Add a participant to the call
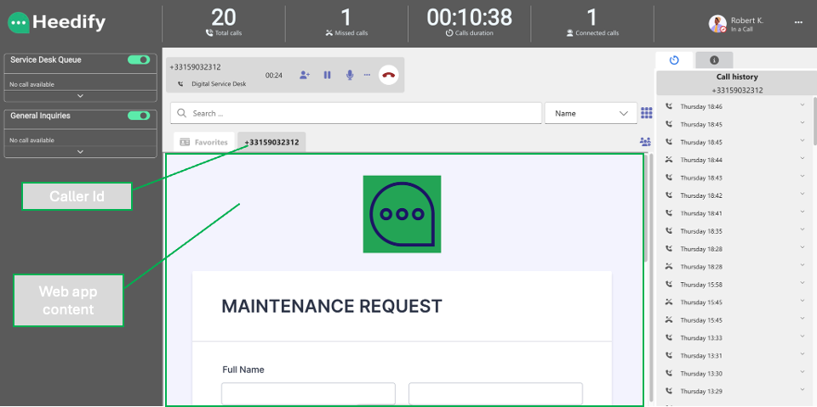This screenshot has height=407, width=817. click(305, 75)
